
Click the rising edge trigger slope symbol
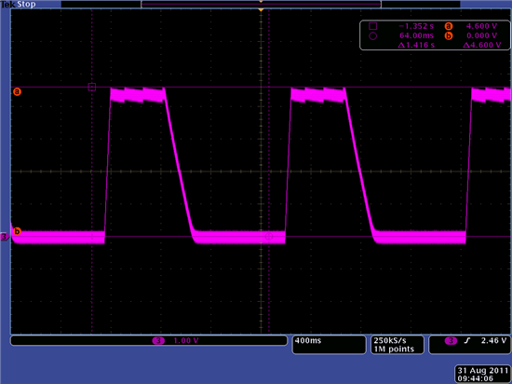click(467, 341)
